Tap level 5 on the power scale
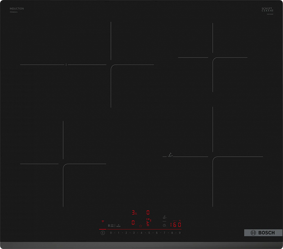283x249 pixels. pos(149,233)
